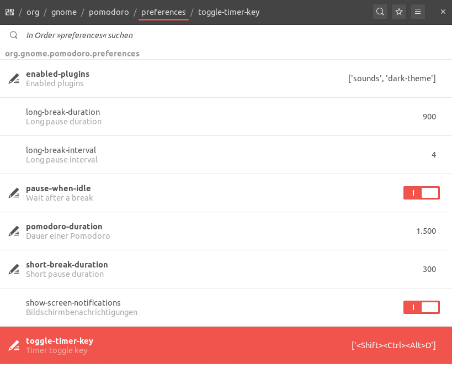Screen dimensions: 452x378
Task: Toggle the pause-when-idle switch off
Action: point(422,193)
